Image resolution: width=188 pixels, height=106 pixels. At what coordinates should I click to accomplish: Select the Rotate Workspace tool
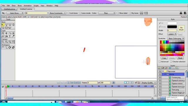click(x=10, y=47)
